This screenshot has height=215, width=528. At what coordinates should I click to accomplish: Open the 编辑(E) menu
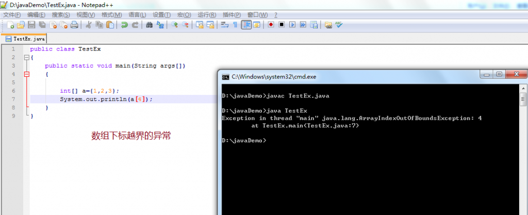point(36,15)
